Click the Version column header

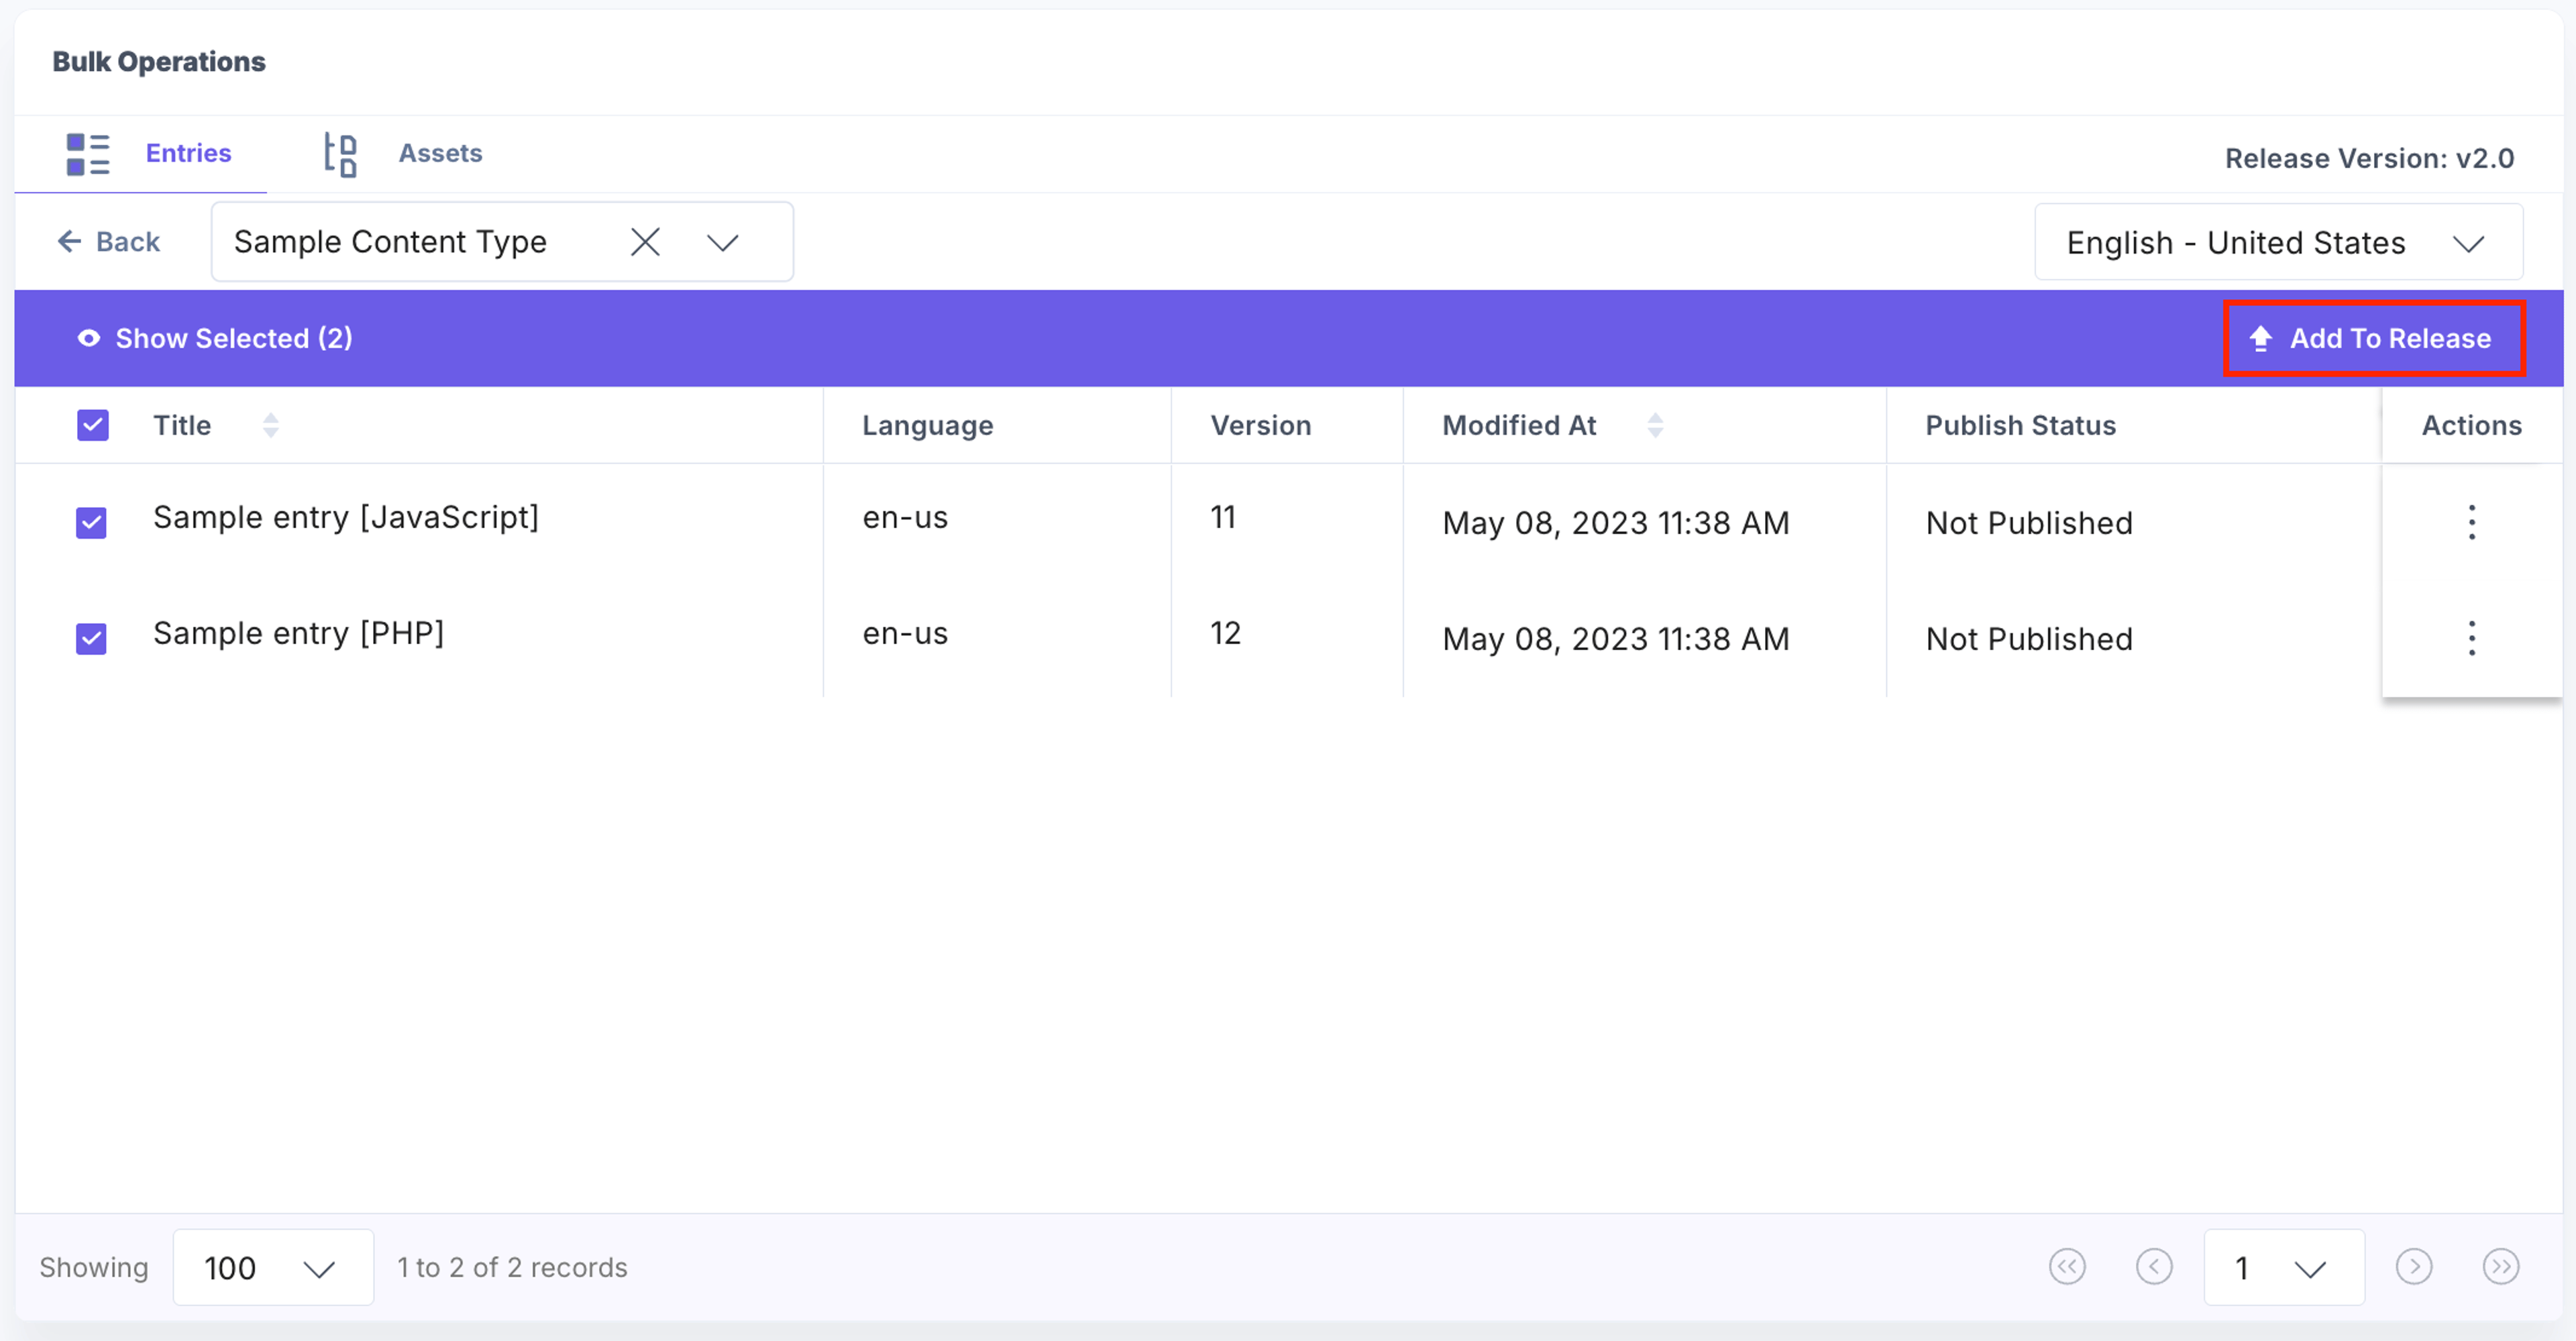point(1260,425)
